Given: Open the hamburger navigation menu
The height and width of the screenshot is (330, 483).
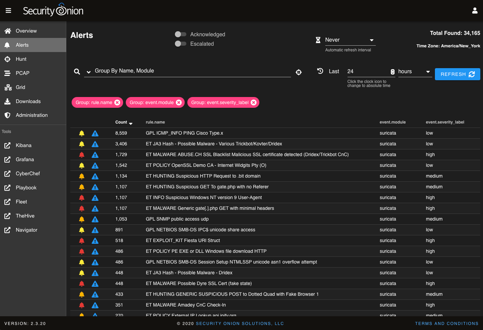Looking at the screenshot, I should 8,11.
